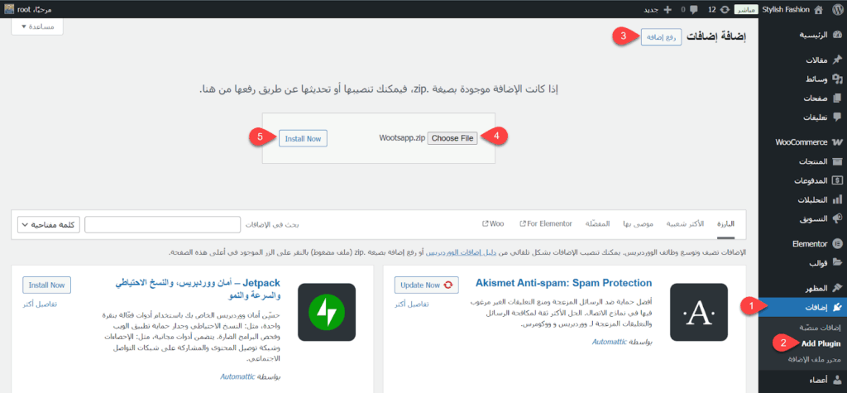Viewport: 847px width, 393px height.
Task: Open تفاصيل أكثر link under Jetpack
Action: tap(40, 304)
